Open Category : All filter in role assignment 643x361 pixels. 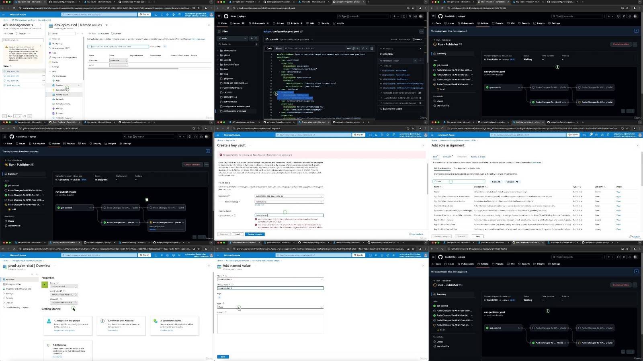(x=512, y=182)
